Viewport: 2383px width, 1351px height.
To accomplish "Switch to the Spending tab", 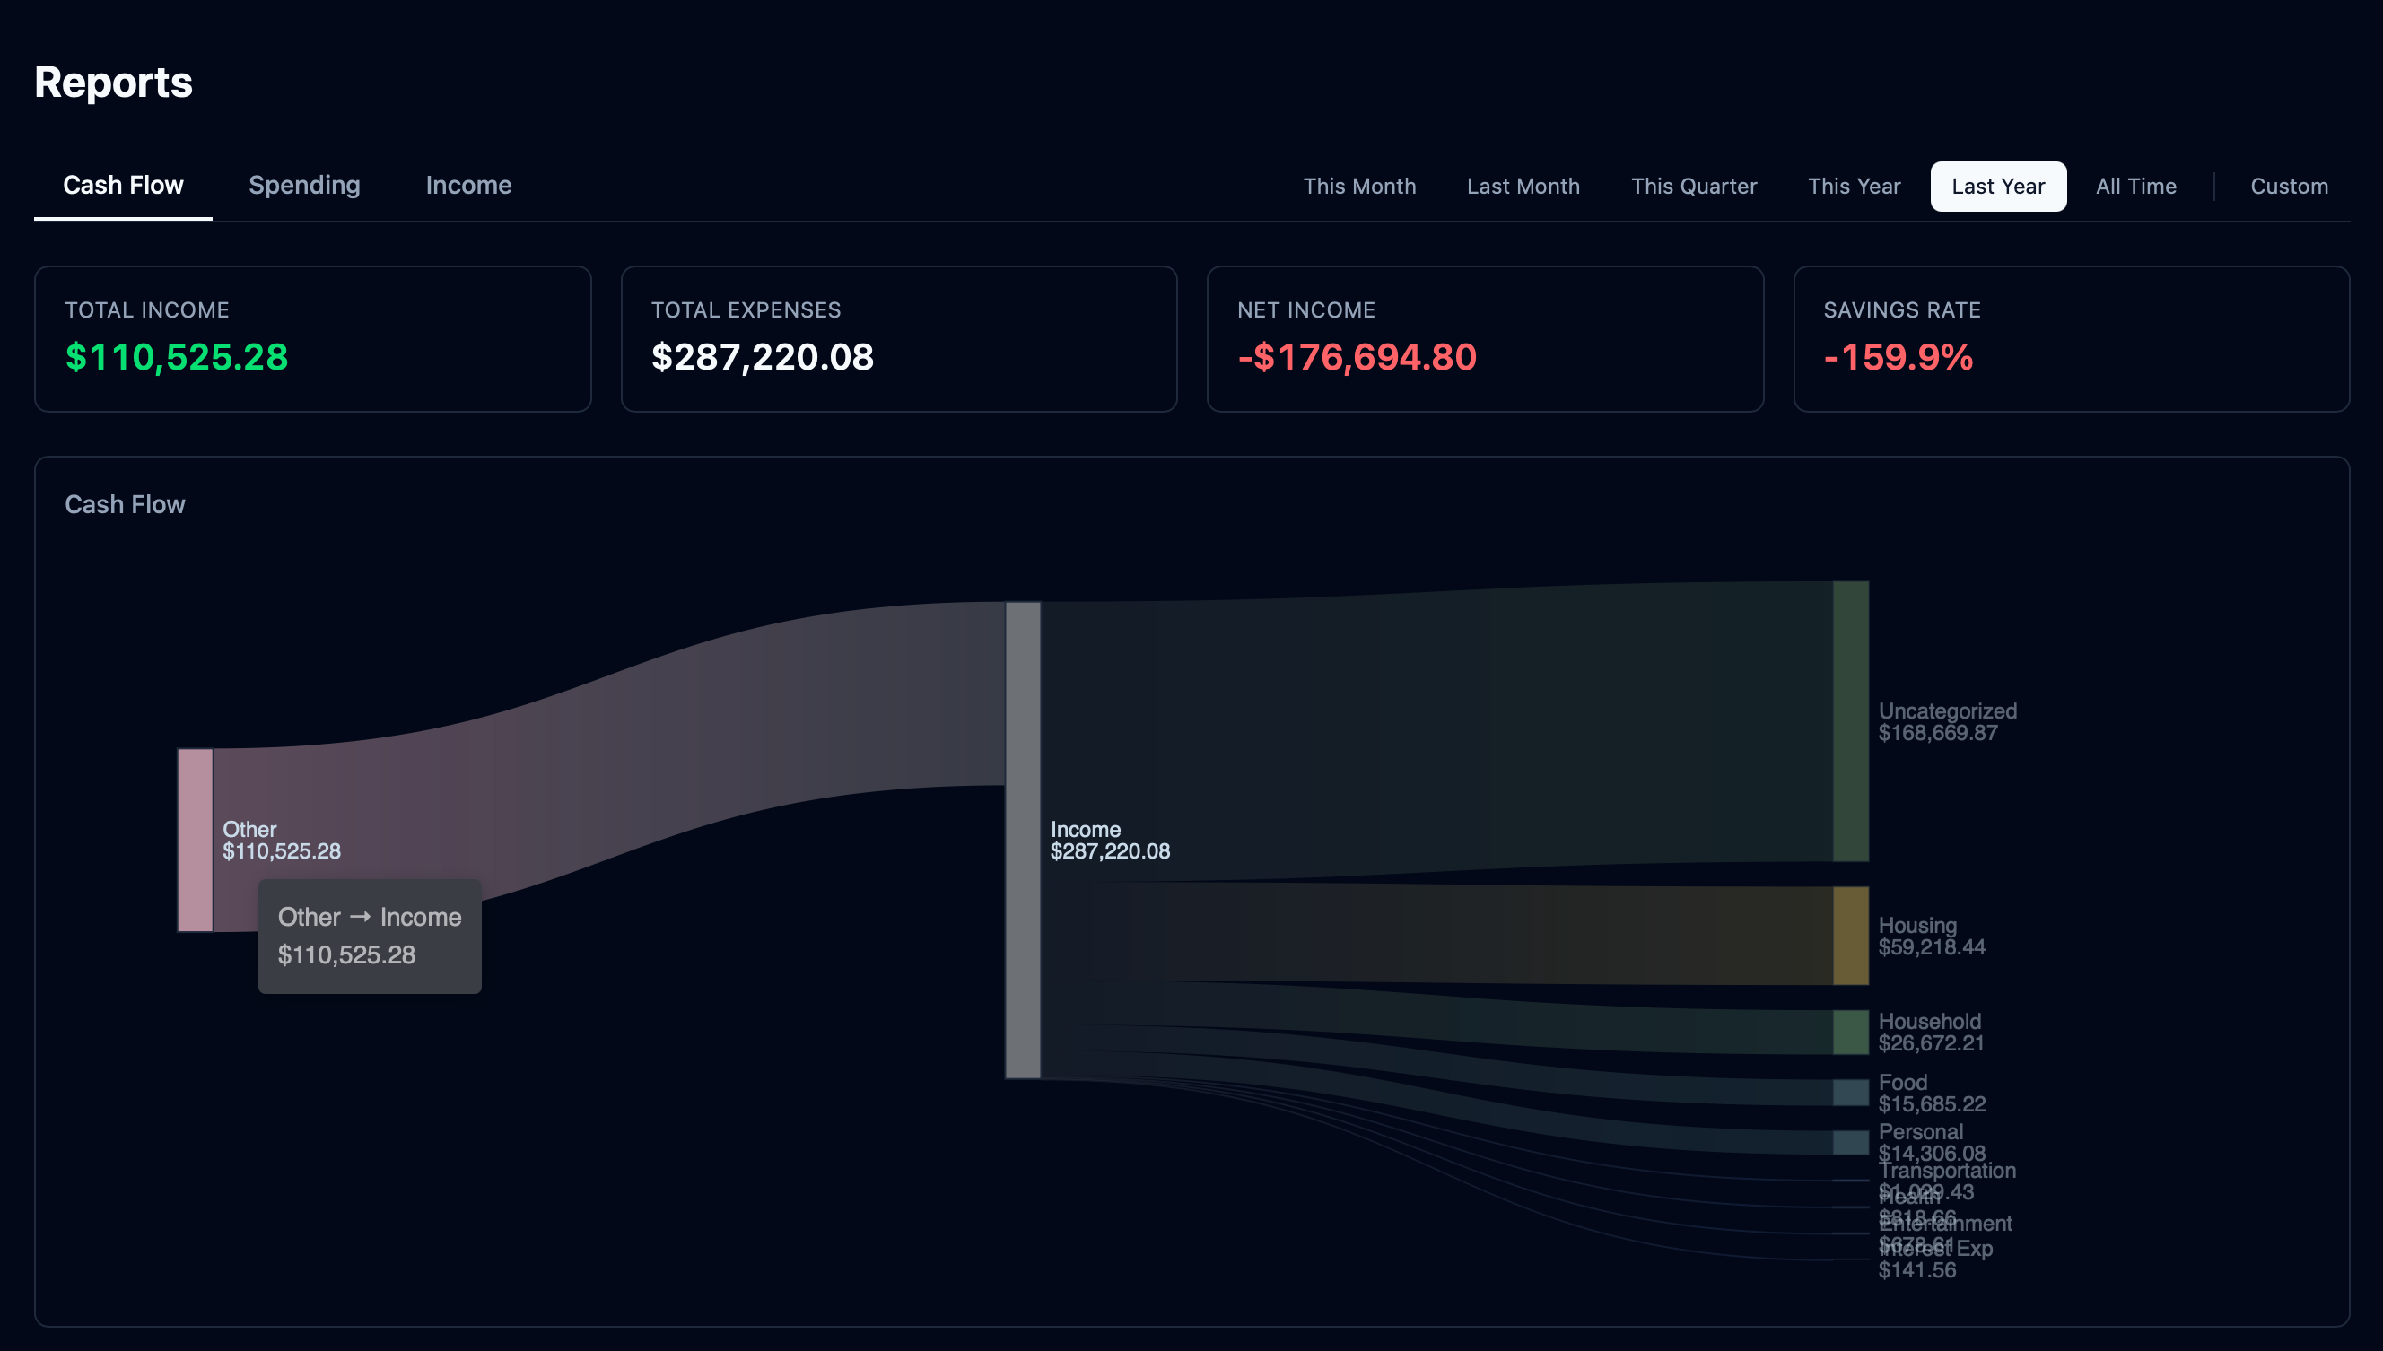I will tap(303, 185).
